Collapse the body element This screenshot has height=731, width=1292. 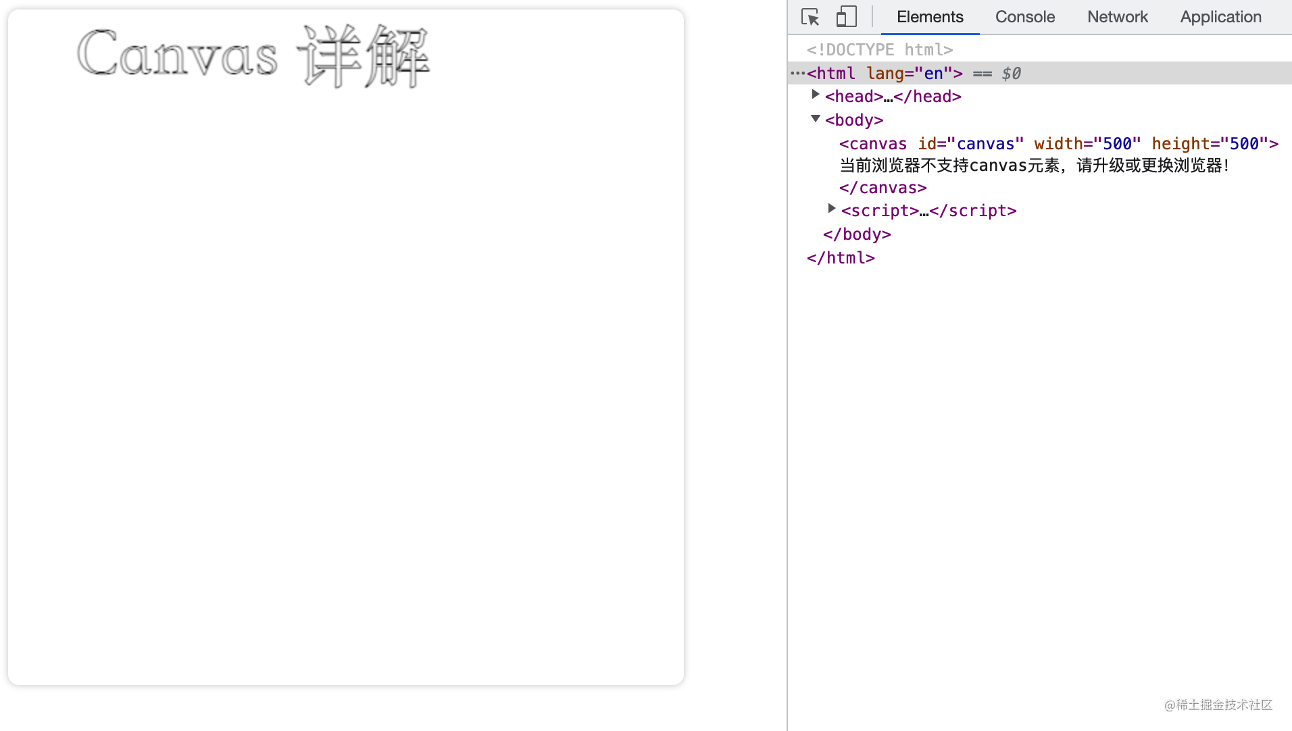click(x=816, y=118)
